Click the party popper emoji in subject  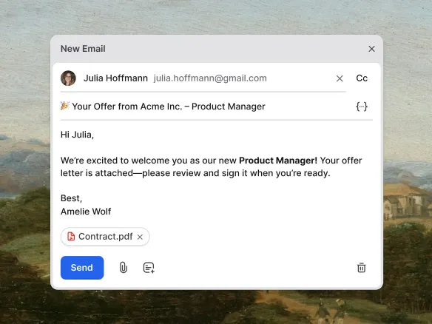pos(65,106)
